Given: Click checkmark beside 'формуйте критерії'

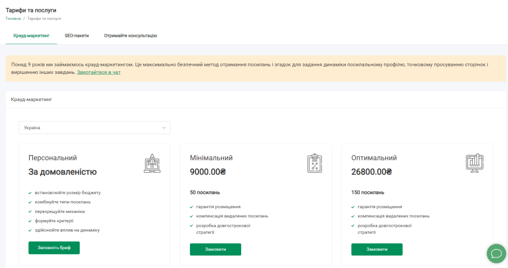Looking at the screenshot, I should (x=30, y=221).
